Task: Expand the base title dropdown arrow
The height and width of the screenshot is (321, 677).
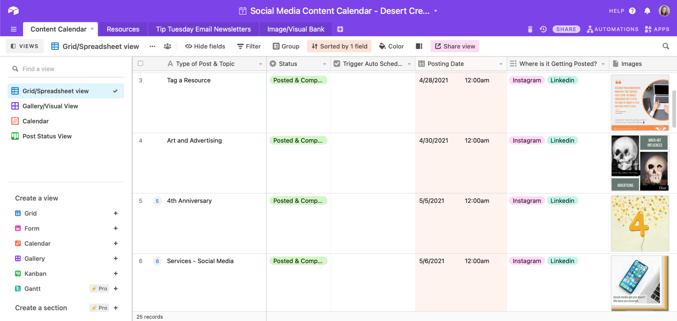Action: tap(436, 11)
